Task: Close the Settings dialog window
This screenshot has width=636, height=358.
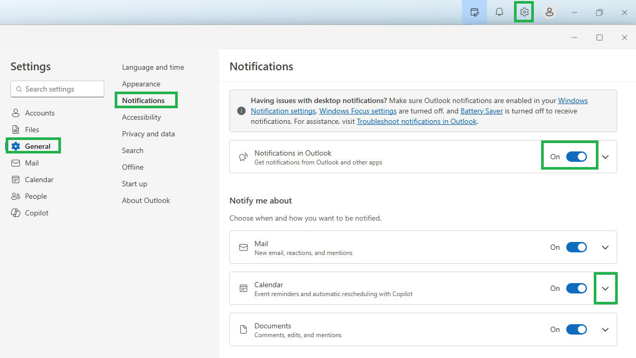Action: point(625,37)
